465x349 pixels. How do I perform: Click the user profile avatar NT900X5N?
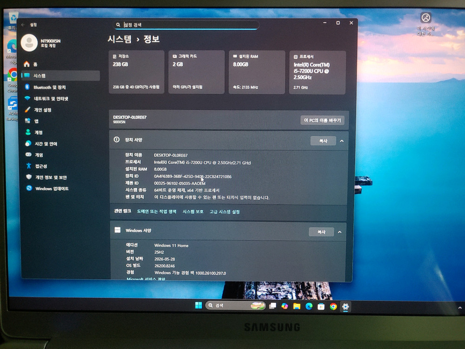tap(29, 43)
